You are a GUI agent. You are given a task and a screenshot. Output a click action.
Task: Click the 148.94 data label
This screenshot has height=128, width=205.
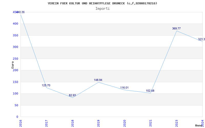coord(98,80)
